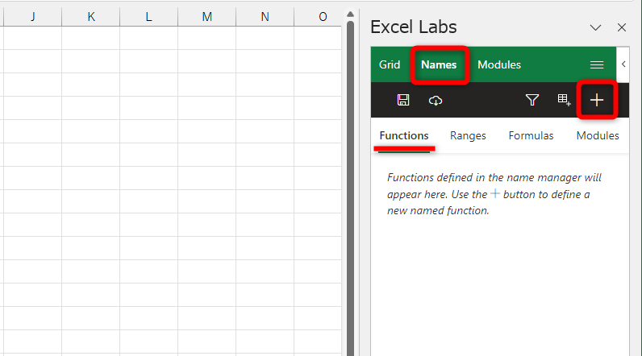Select the Functions sub-tab
The height and width of the screenshot is (356, 642).
tap(404, 135)
